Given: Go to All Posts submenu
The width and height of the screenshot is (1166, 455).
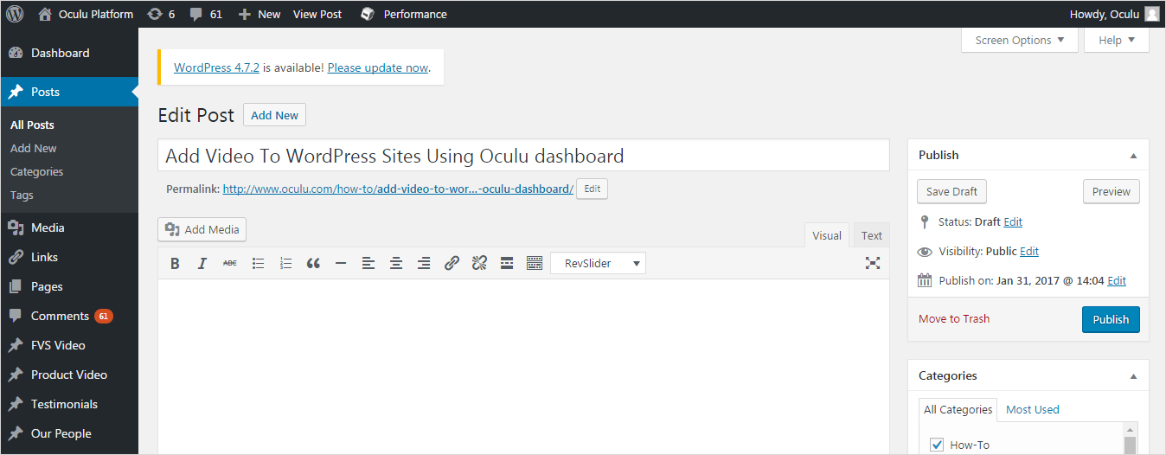Looking at the screenshot, I should pyautogui.click(x=32, y=125).
